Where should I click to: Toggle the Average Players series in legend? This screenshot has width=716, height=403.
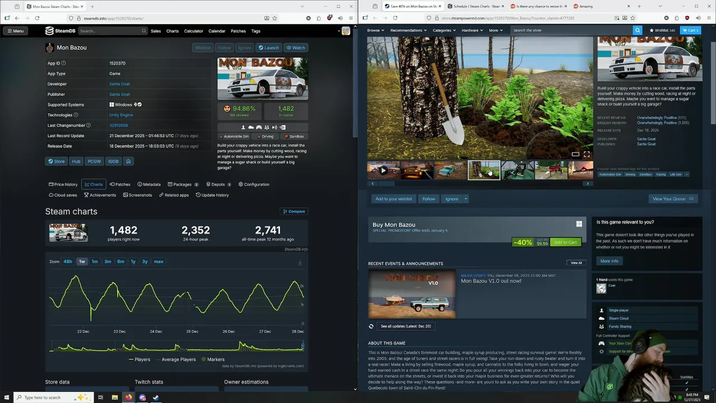tap(176, 359)
